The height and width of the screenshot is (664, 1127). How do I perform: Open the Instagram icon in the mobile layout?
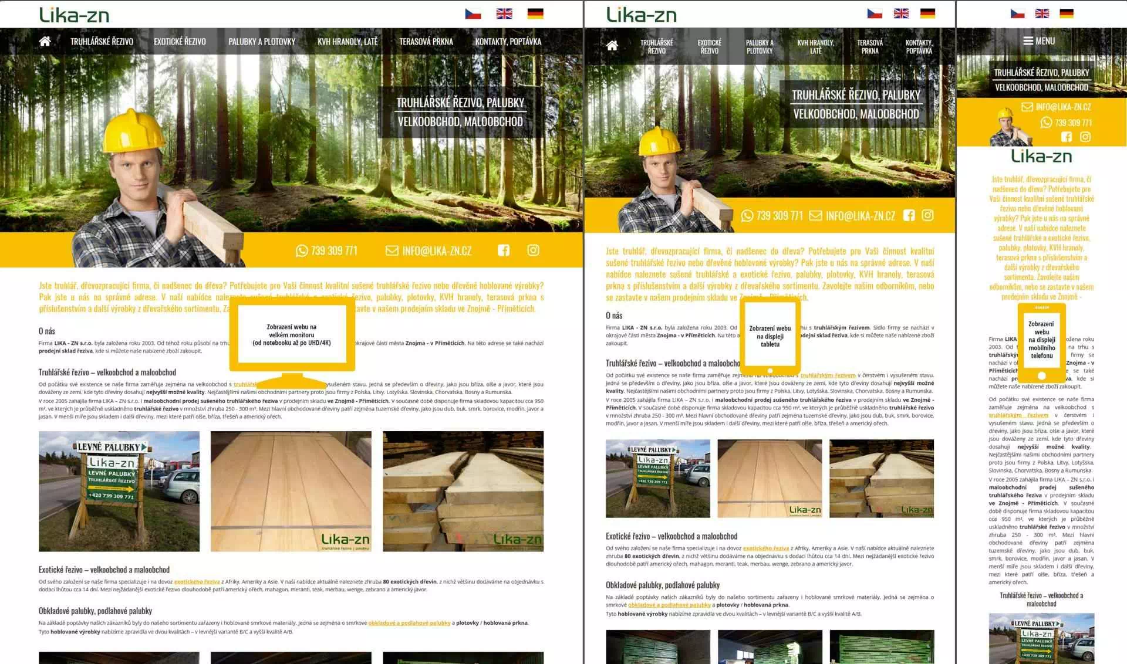(1085, 137)
